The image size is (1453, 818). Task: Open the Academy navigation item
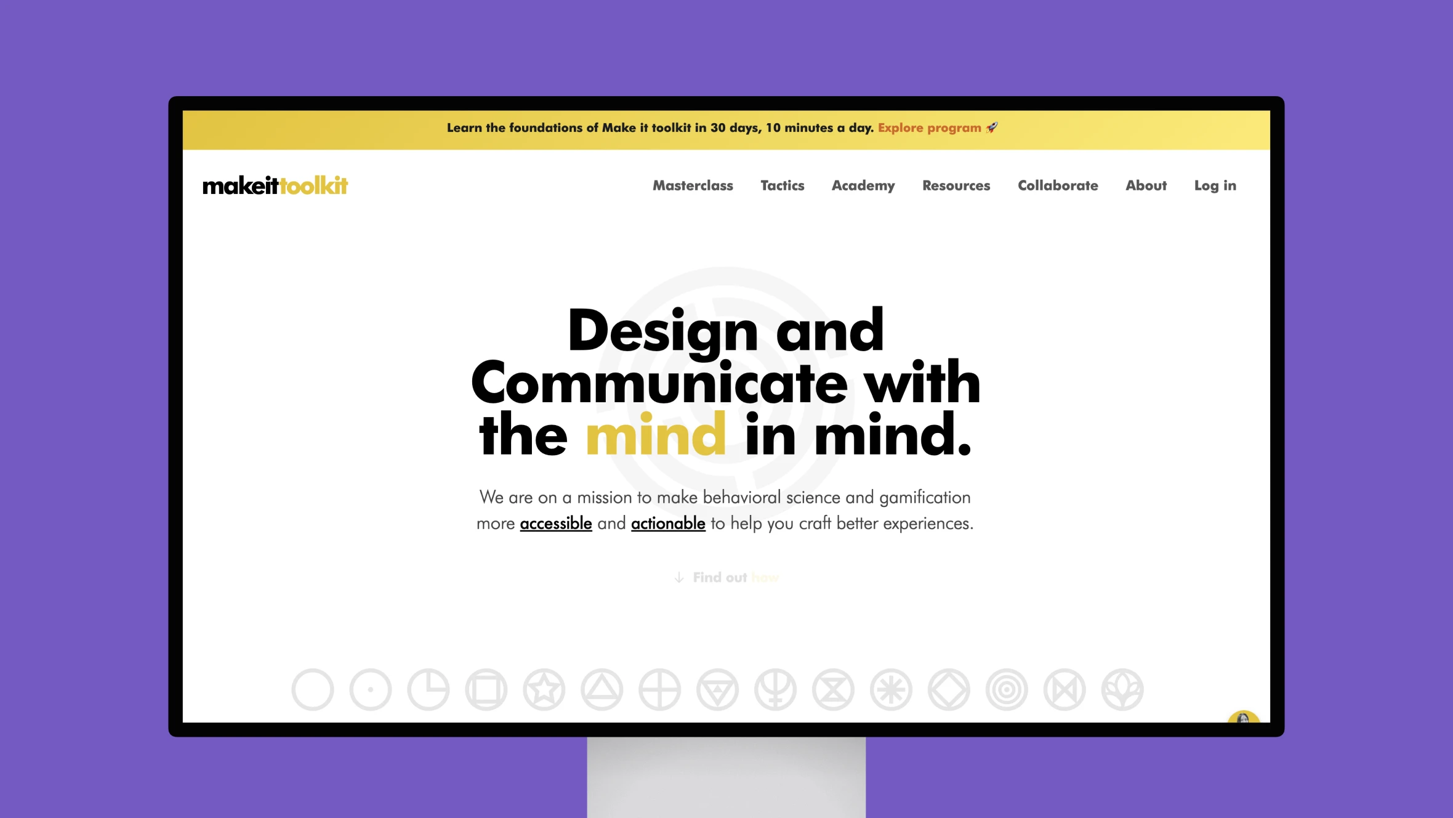point(862,186)
